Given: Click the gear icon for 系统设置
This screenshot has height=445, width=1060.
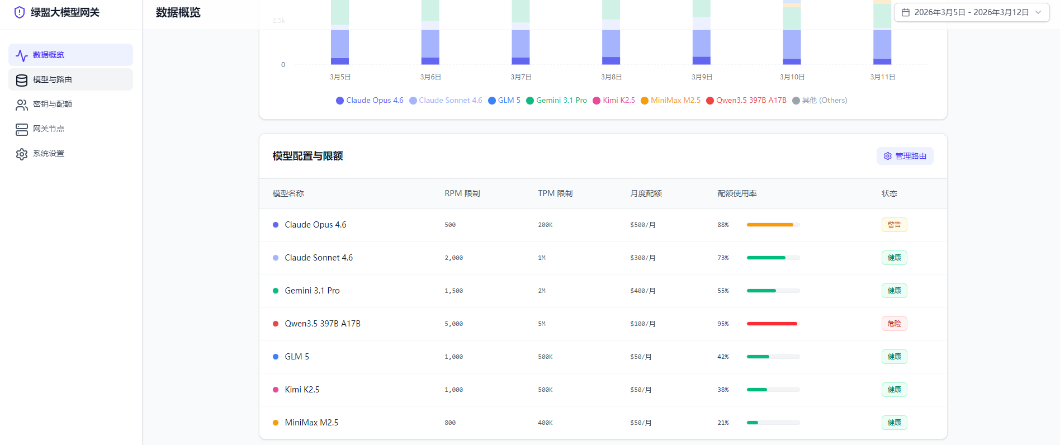Looking at the screenshot, I should coord(22,154).
